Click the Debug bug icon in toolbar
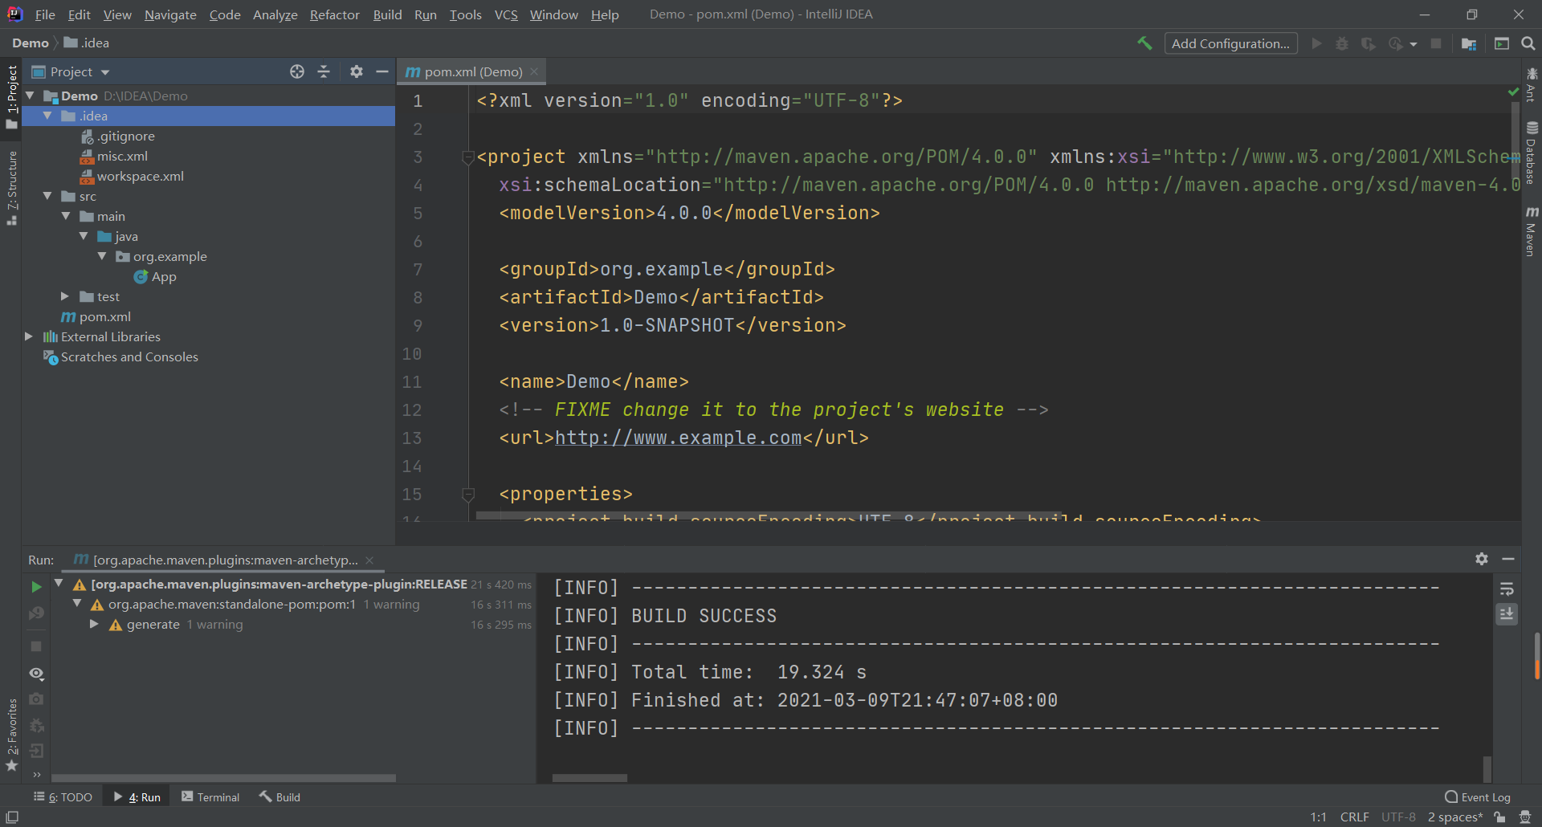The width and height of the screenshot is (1542, 827). tap(1342, 43)
